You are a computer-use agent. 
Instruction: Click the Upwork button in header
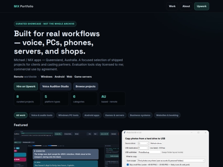point(202,6)
